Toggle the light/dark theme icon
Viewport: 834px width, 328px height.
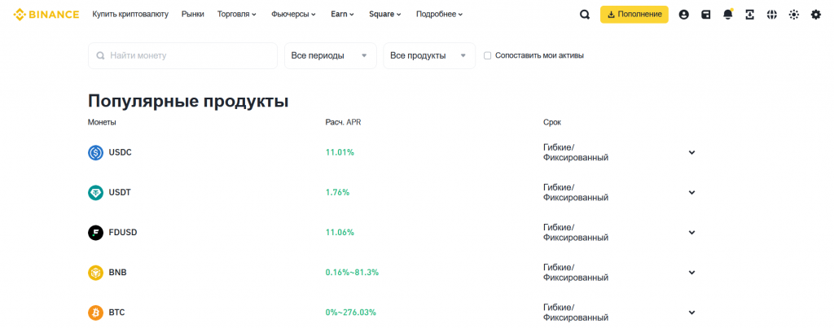pyautogui.click(x=793, y=15)
